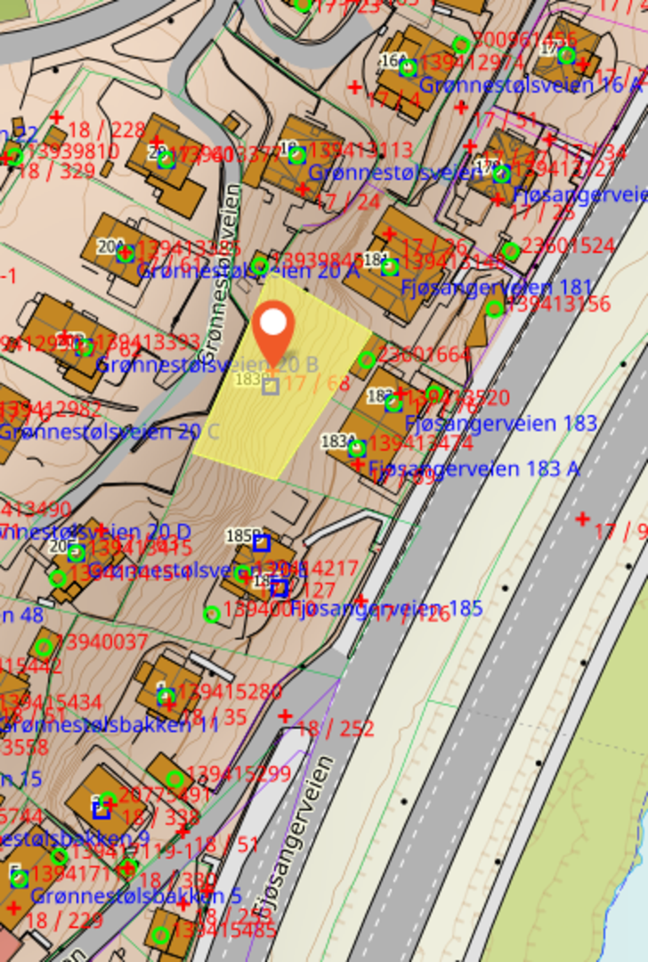648x962 pixels.
Task: Click the vertical Grønnestølsveien road name
Action: [220, 274]
